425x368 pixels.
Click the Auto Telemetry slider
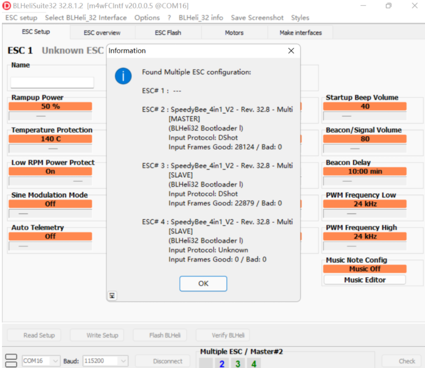click(50, 246)
